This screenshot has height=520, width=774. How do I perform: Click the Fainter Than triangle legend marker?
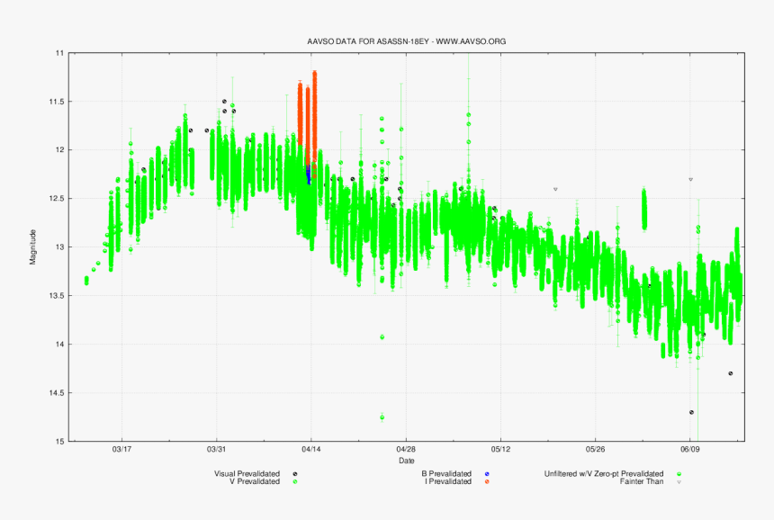pyautogui.click(x=679, y=482)
